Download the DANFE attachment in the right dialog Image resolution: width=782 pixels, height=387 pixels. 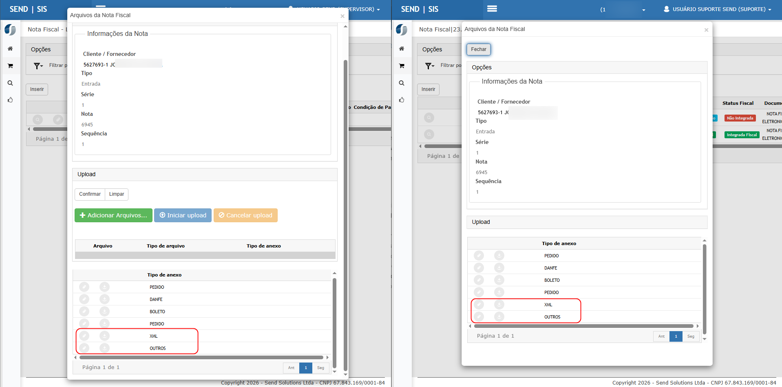(499, 268)
